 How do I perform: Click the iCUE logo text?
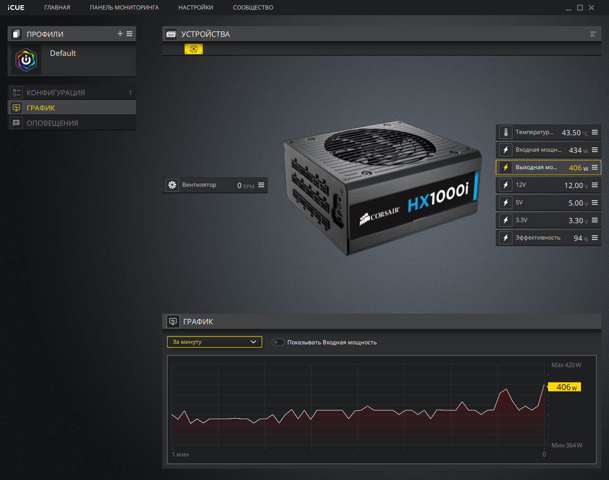coord(16,8)
